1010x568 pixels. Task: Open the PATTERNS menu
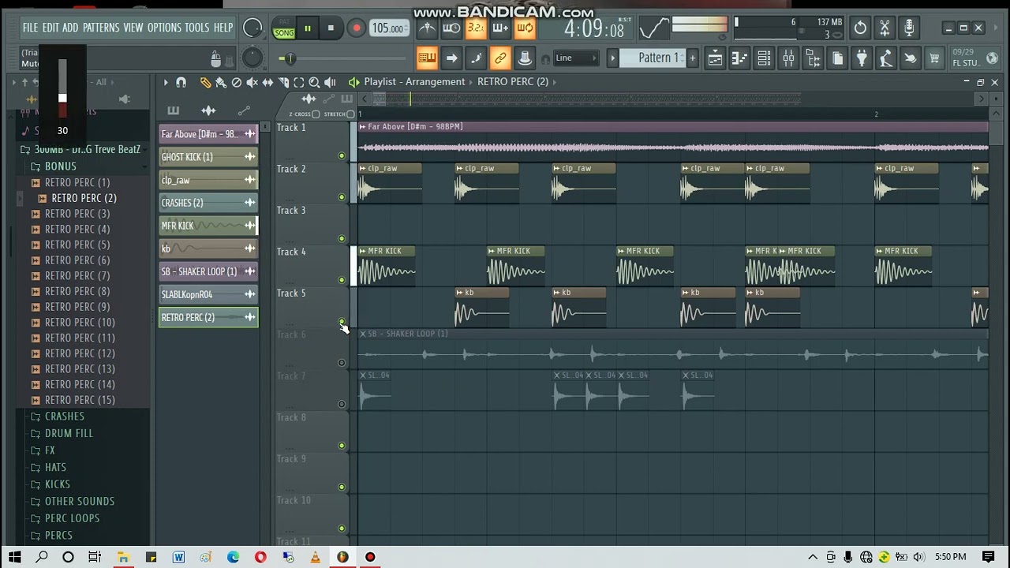point(101,28)
